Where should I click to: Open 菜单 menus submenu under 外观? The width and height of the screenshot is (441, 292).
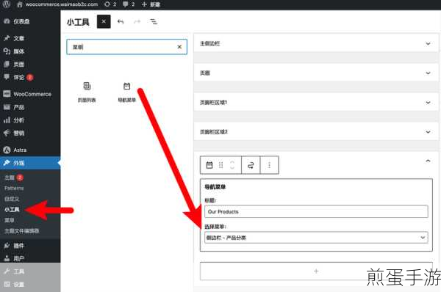pyautogui.click(x=10, y=220)
